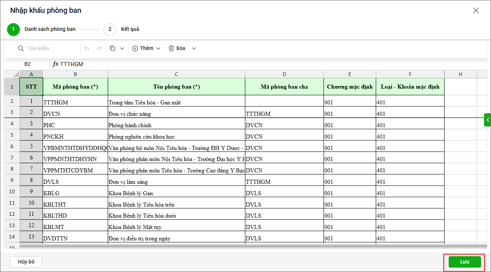Open the copy options dropdown arrow
The image size is (491, 272).
[122, 49]
